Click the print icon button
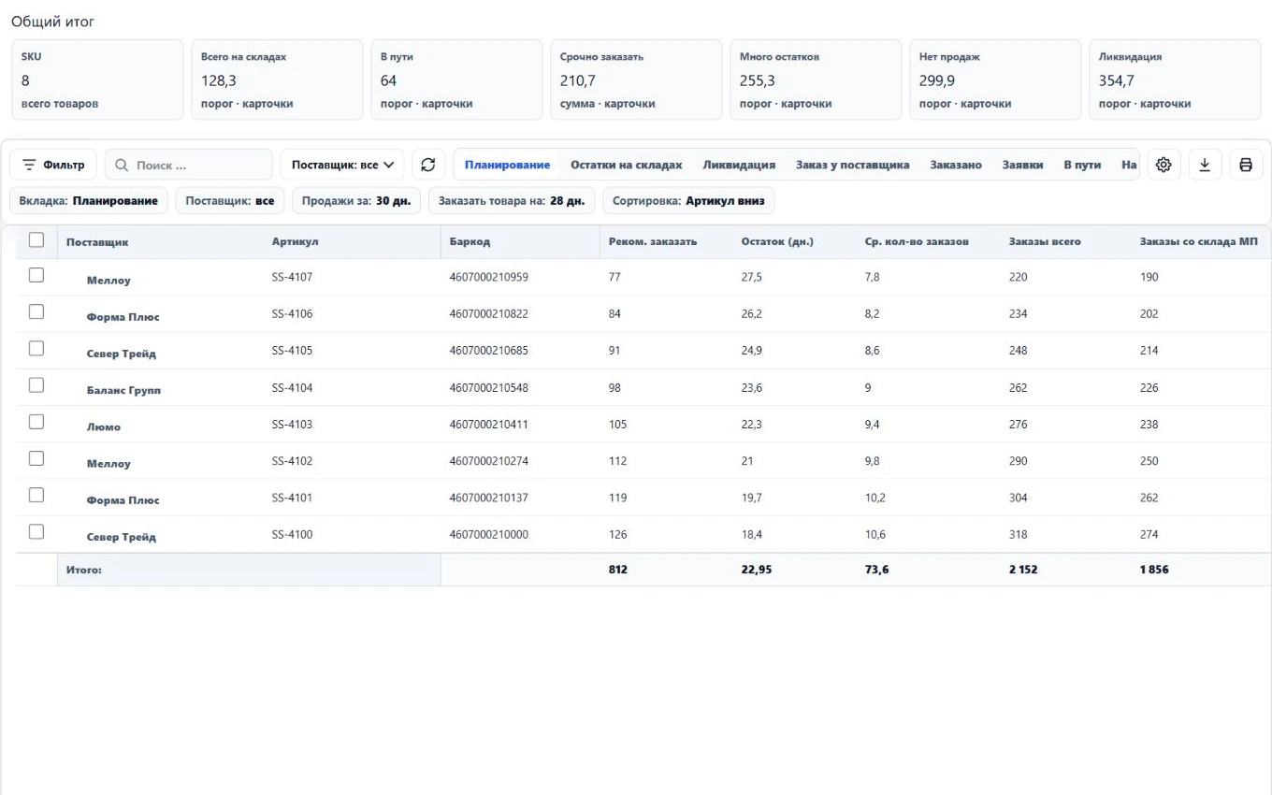1272x795 pixels. point(1246,165)
